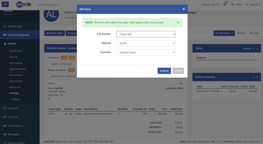Open the View Forms dropdown
The image size is (263, 144).
(x=224, y=33)
